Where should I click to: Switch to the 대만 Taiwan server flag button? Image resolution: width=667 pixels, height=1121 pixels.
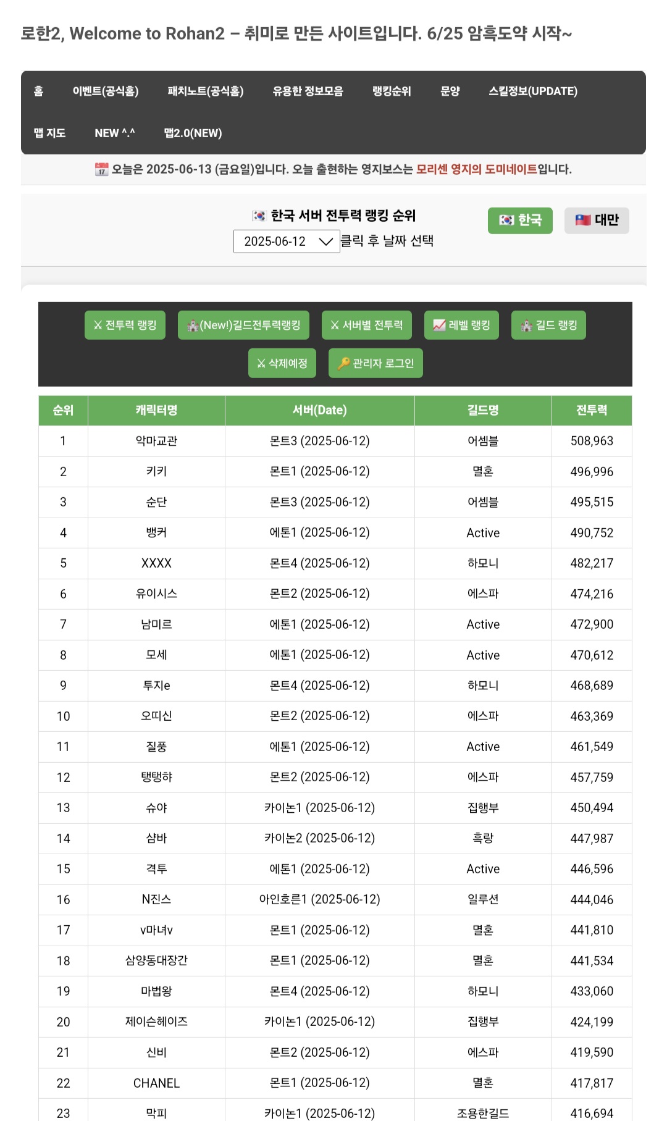597,220
